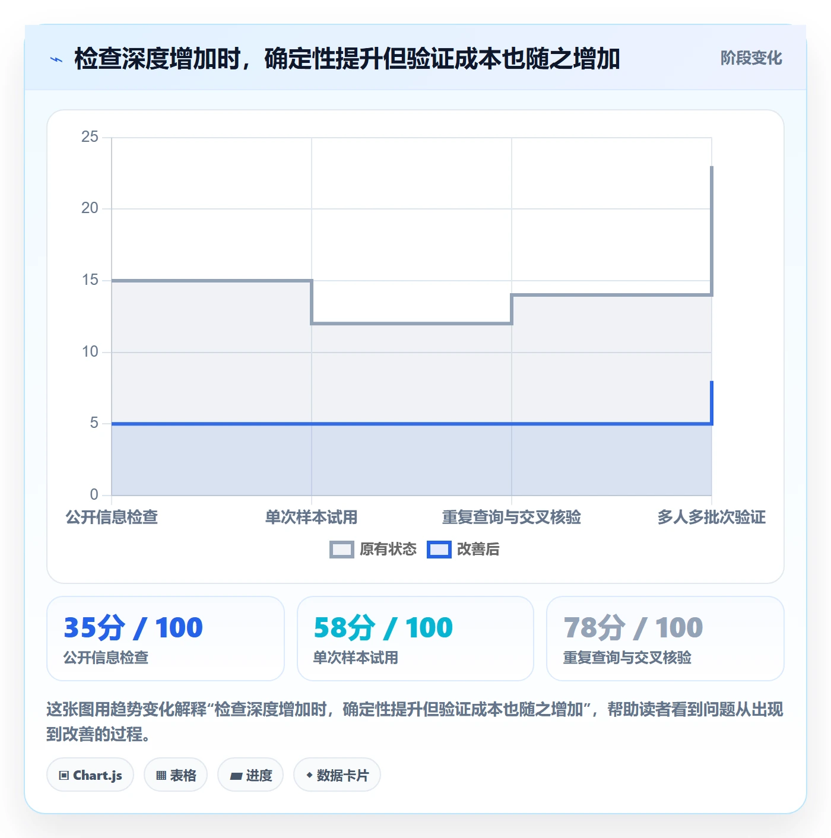Click the lightning bolt icon beside the title
The width and height of the screenshot is (831, 838).
(56, 59)
